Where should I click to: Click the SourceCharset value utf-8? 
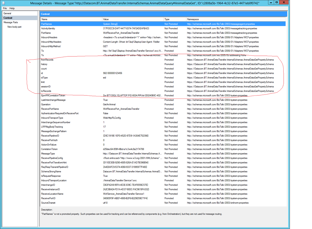tap(105, 203)
